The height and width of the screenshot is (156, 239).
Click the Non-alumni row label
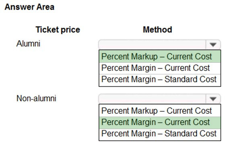click(x=36, y=99)
